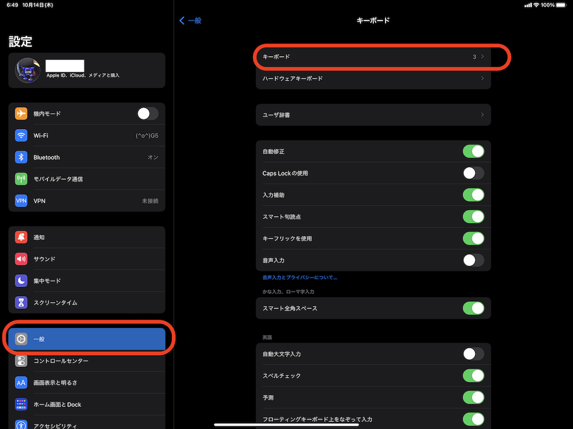Tap the 通知 bell icon
Screen dimensions: 573x429
click(x=21, y=237)
